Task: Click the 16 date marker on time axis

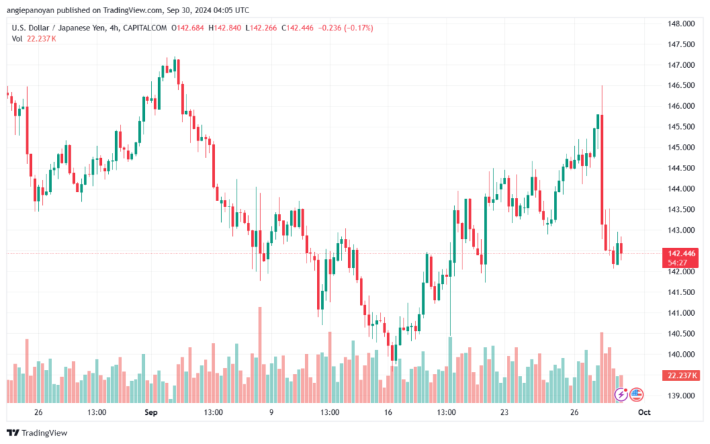Action: pos(388,412)
